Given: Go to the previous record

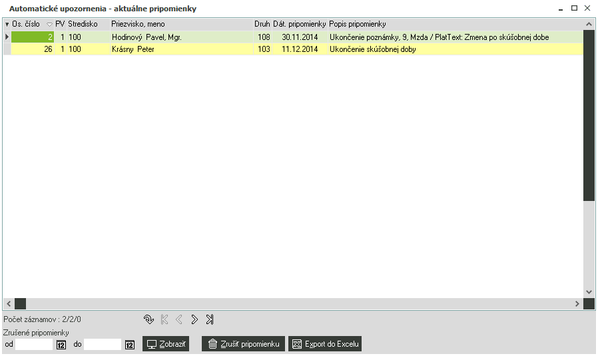Looking at the screenshot, I should (x=179, y=319).
